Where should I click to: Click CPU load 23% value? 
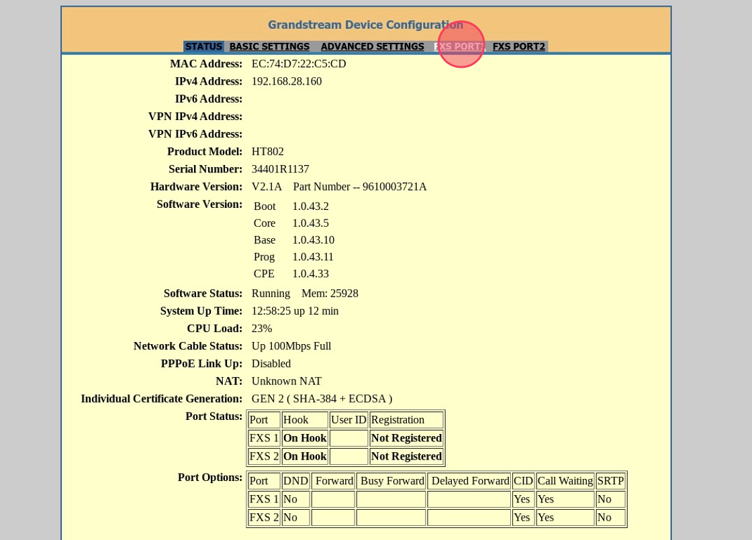point(262,329)
